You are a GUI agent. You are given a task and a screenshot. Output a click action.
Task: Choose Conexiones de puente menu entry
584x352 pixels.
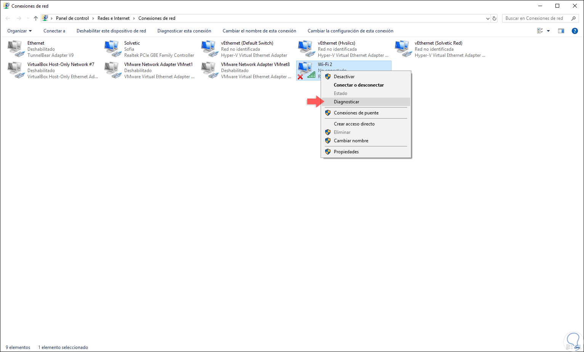[x=366, y=113]
